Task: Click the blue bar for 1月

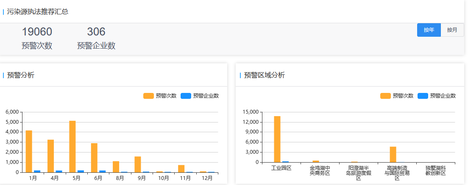Action: tap(37, 171)
